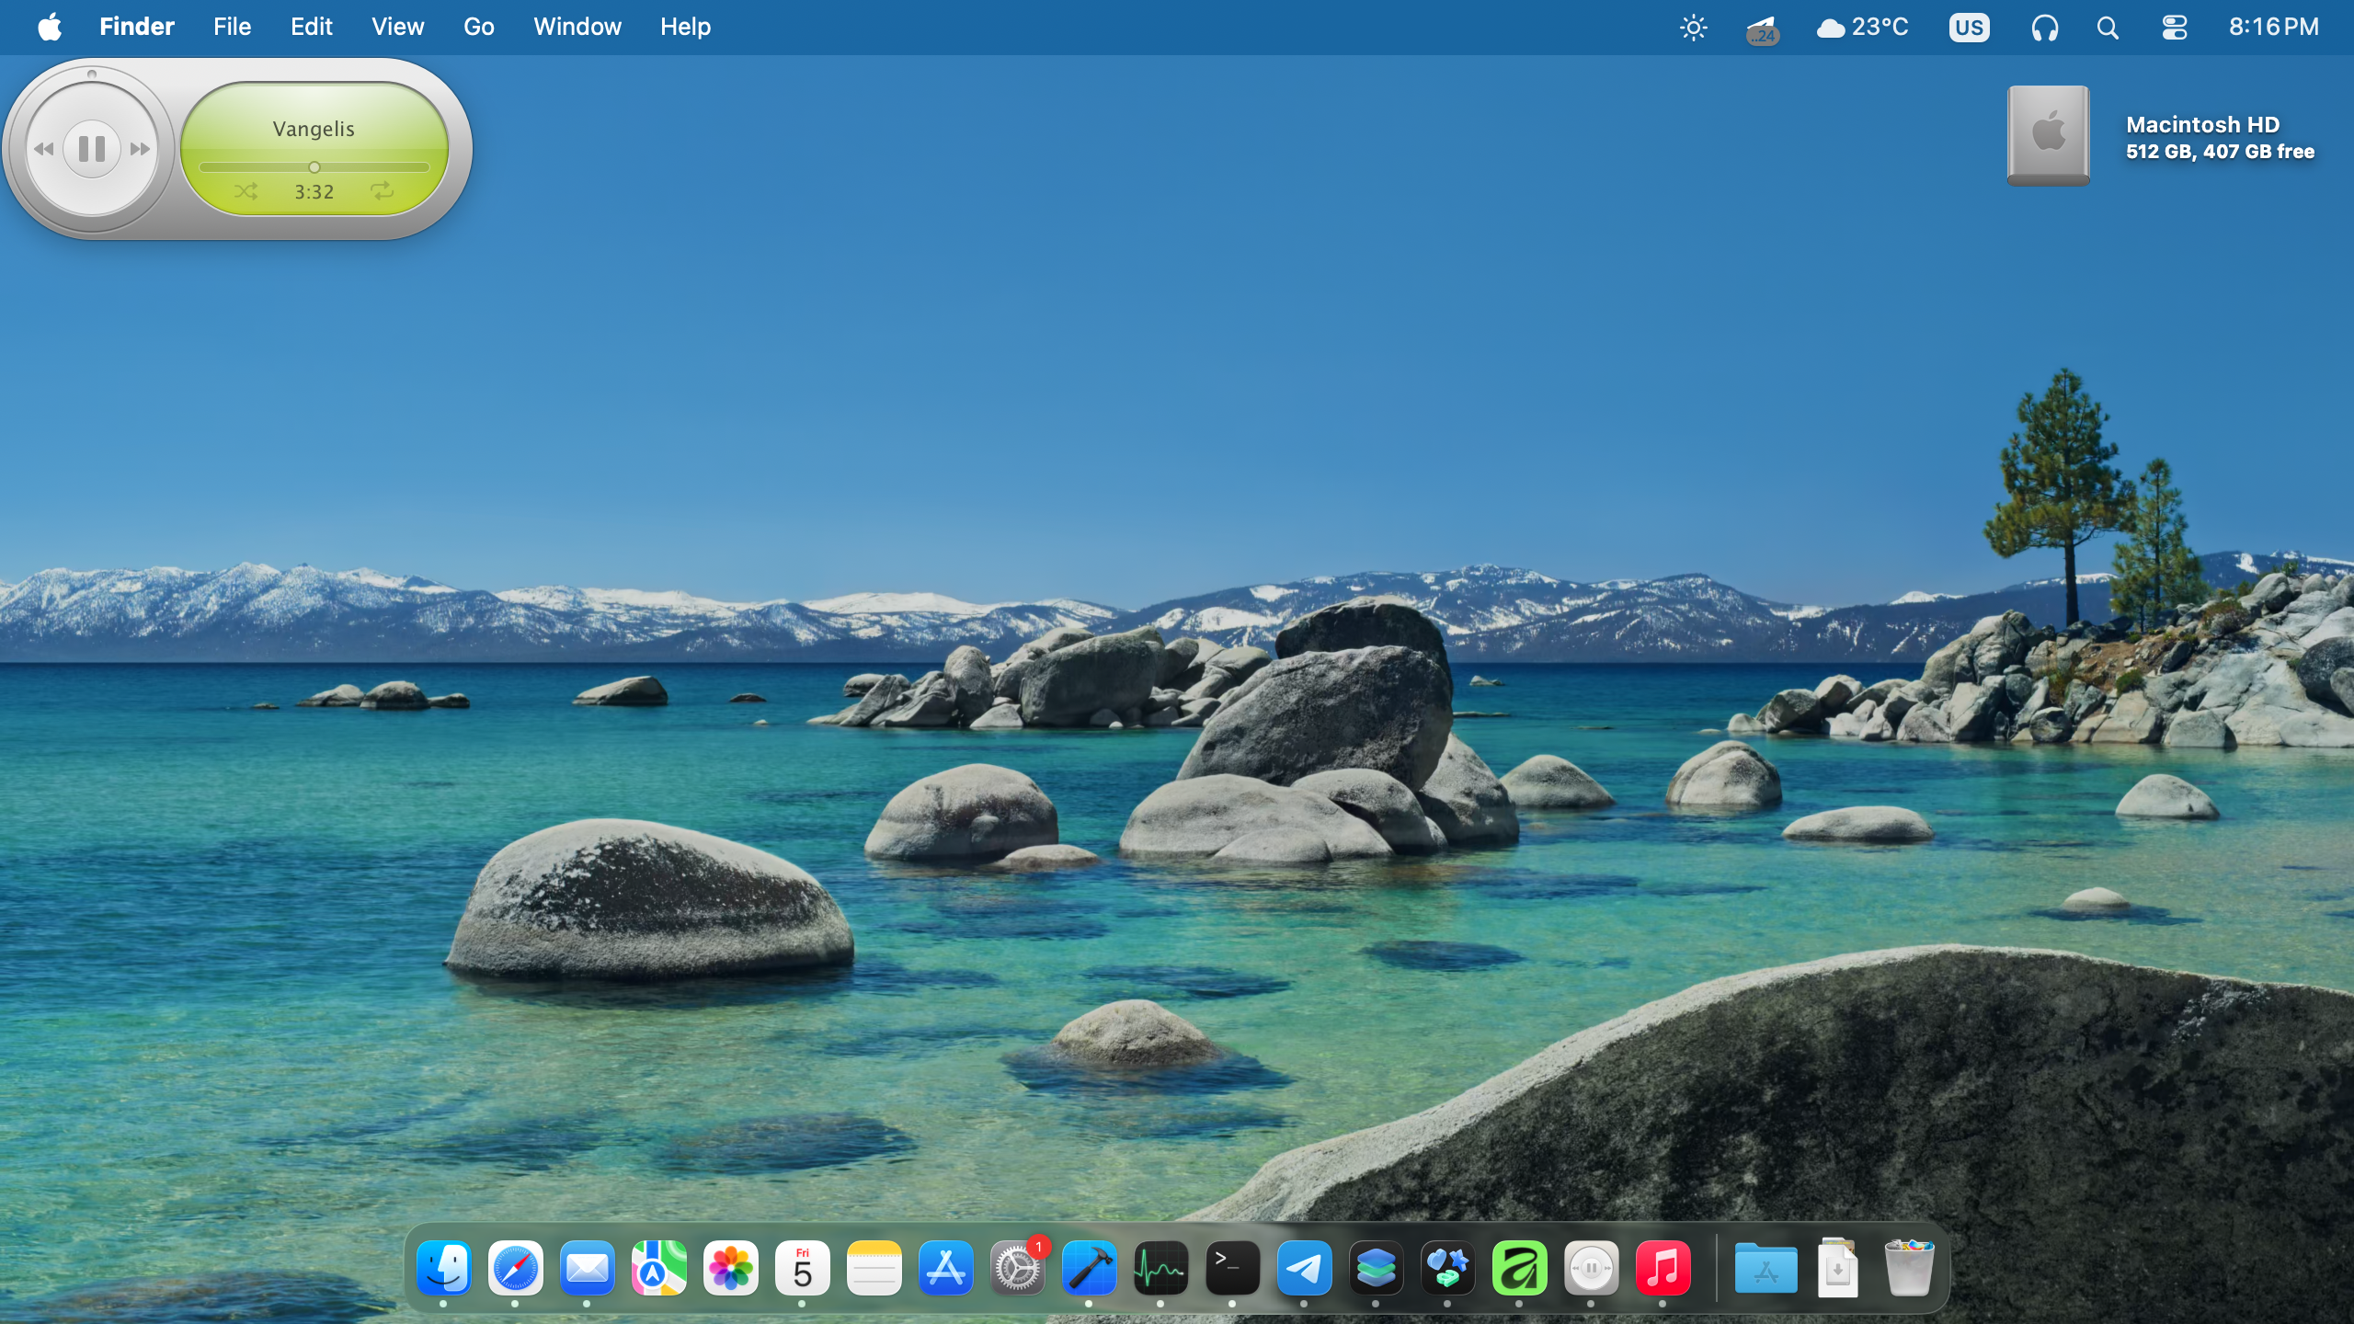Screen dimensions: 2354x1324
Task: Open the Trash in the Dock
Action: pos(1909,1269)
